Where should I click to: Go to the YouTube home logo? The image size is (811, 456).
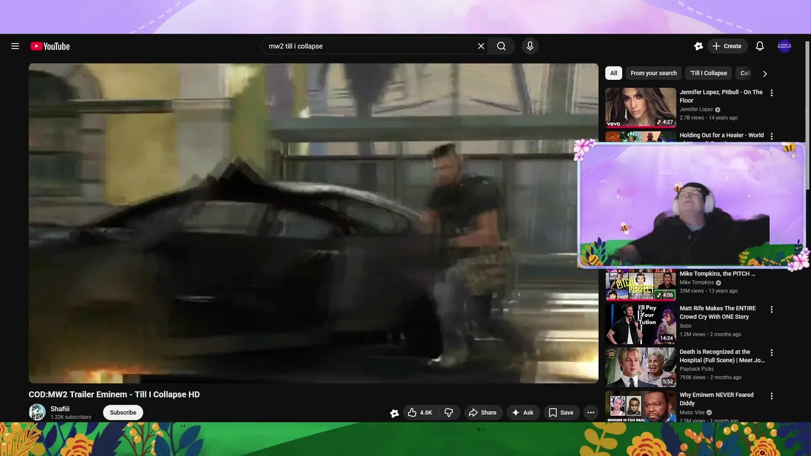[50, 46]
